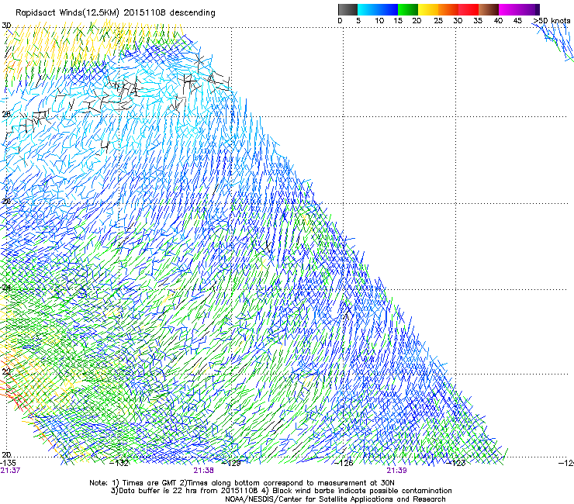Viewport: 574px width, 504px height.
Task: Click the brown 35-40 knots color segment
Action: click(x=489, y=9)
